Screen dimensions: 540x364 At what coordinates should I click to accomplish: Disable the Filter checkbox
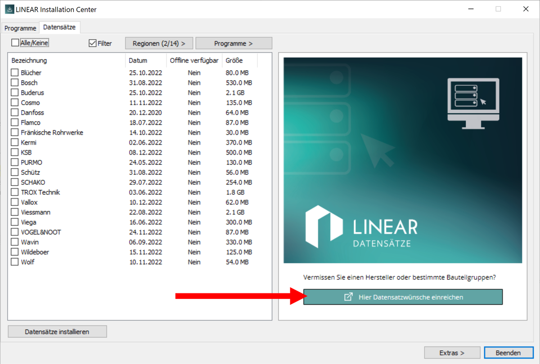(93, 43)
